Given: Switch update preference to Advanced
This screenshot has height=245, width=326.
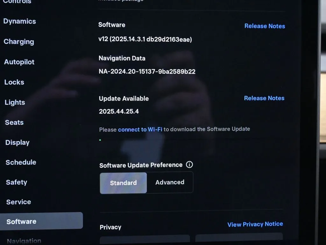Looking at the screenshot, I should click(x=170, y=182).
